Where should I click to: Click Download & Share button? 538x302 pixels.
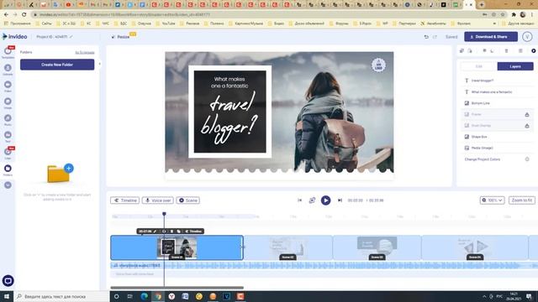click(x=491, y=37)
